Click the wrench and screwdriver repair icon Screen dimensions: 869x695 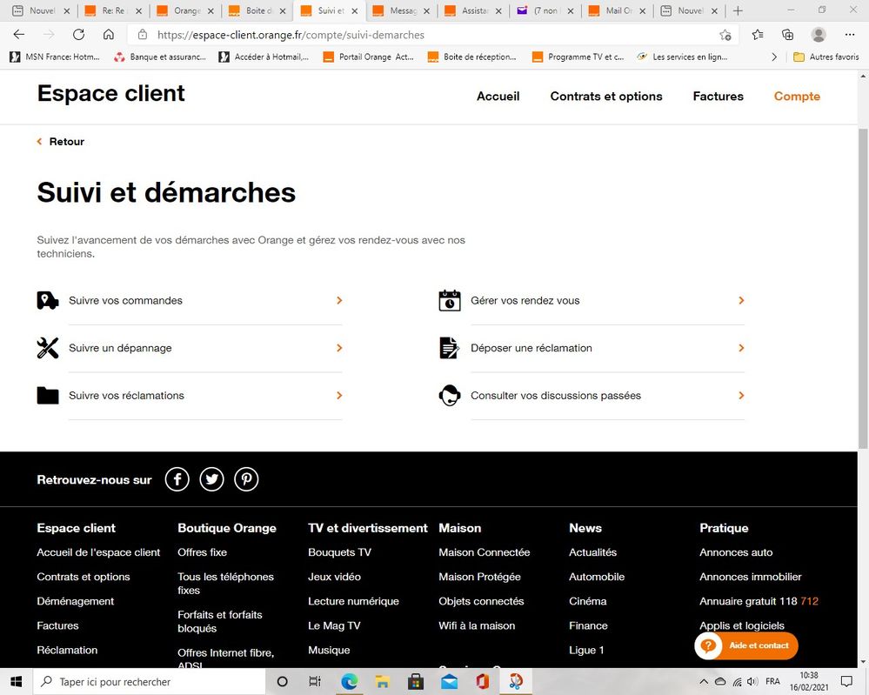48,348
